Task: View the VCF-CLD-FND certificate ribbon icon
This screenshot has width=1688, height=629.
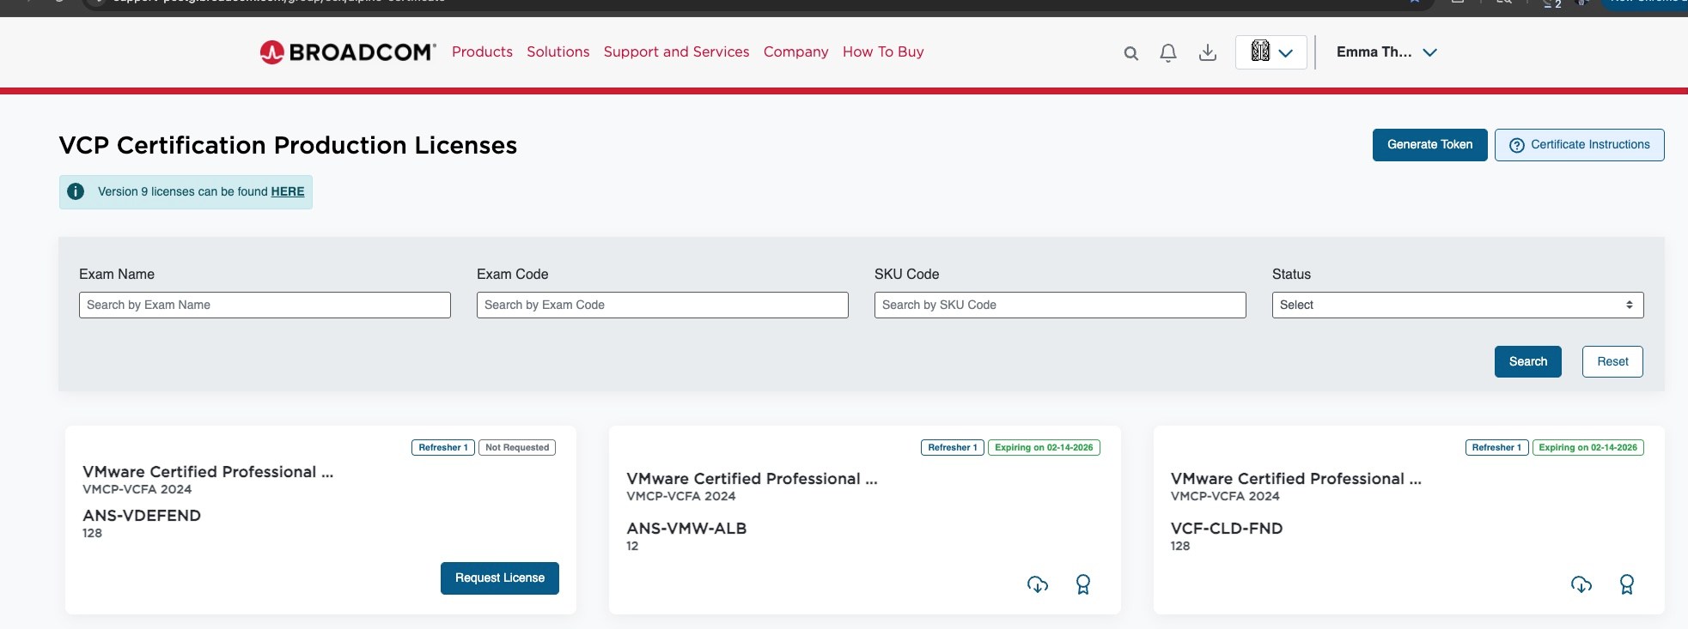Action: tap(1627, 584)
